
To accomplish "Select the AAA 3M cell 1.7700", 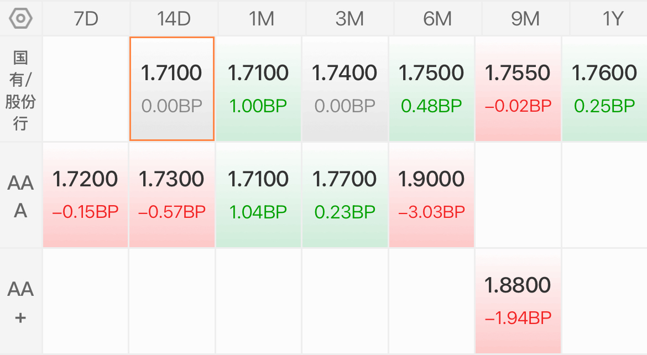I will [x=345, y=195].
